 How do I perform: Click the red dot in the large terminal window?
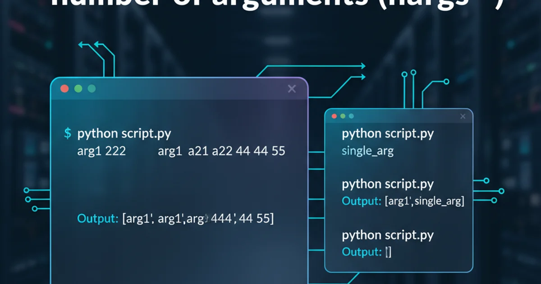pyautogui.click(x=64, y=89)
